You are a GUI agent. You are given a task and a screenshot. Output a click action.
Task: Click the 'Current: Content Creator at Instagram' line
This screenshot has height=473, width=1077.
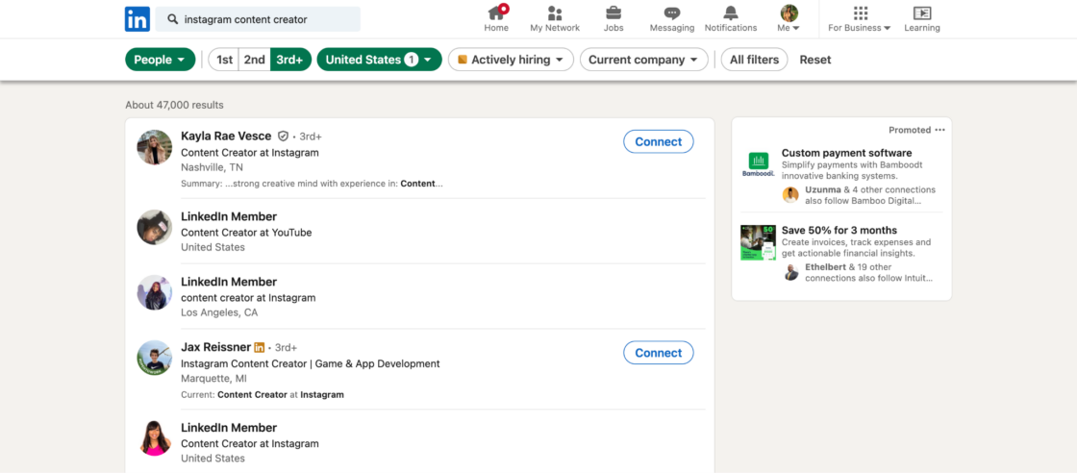263,395
